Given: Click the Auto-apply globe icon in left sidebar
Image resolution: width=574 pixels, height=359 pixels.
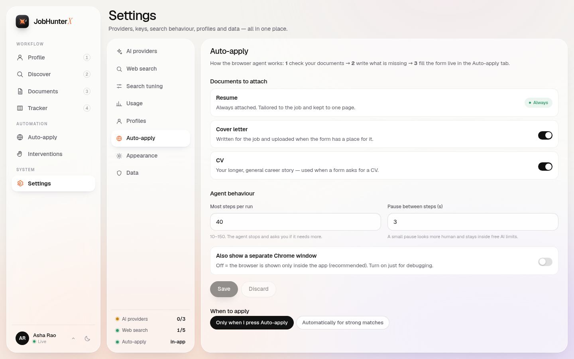Looking at the screenshot, I should point(20,137).
